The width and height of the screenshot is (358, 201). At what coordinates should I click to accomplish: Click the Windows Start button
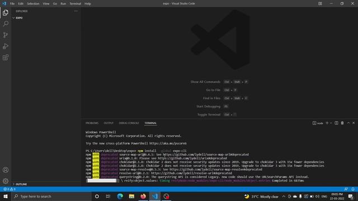(x=6, y=196)
